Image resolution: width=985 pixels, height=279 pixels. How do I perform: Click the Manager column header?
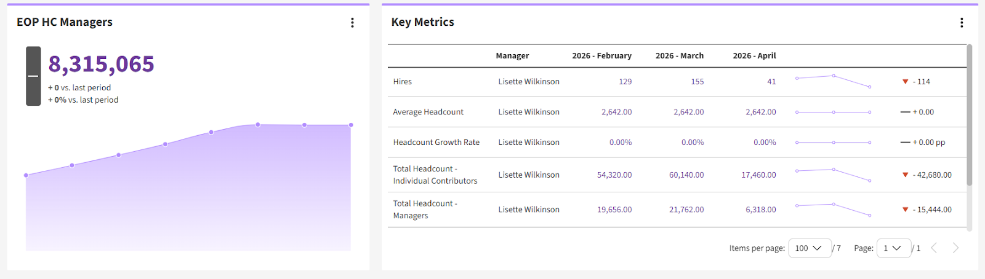(x=512, y=56)
